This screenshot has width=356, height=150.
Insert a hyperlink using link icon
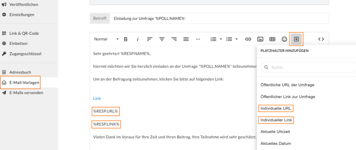click(248, 39)
